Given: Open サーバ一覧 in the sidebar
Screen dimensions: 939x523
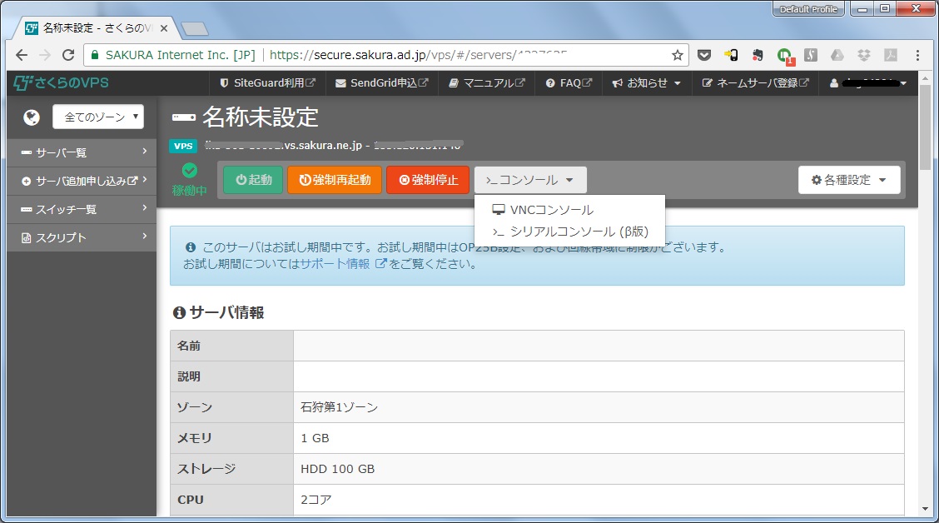Looking at the screenshot, I should pos(82,152).
